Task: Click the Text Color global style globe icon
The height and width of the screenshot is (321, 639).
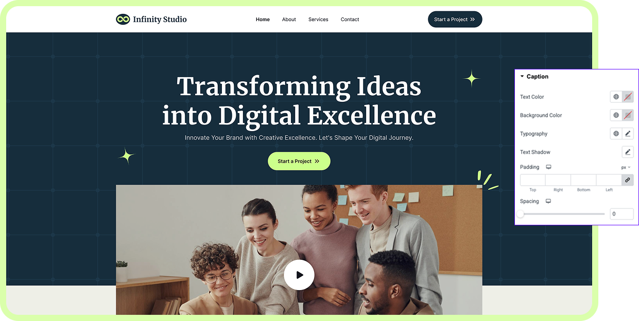Action: 616,97
